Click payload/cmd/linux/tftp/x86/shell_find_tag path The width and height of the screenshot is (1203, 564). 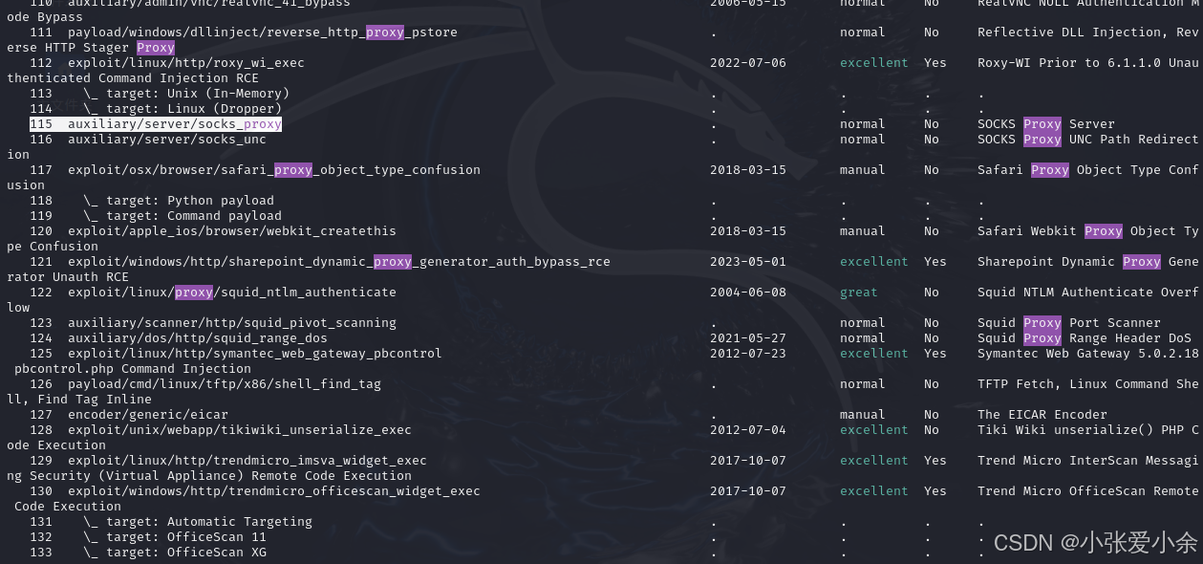pyautogui.click(x=225, y=384)
